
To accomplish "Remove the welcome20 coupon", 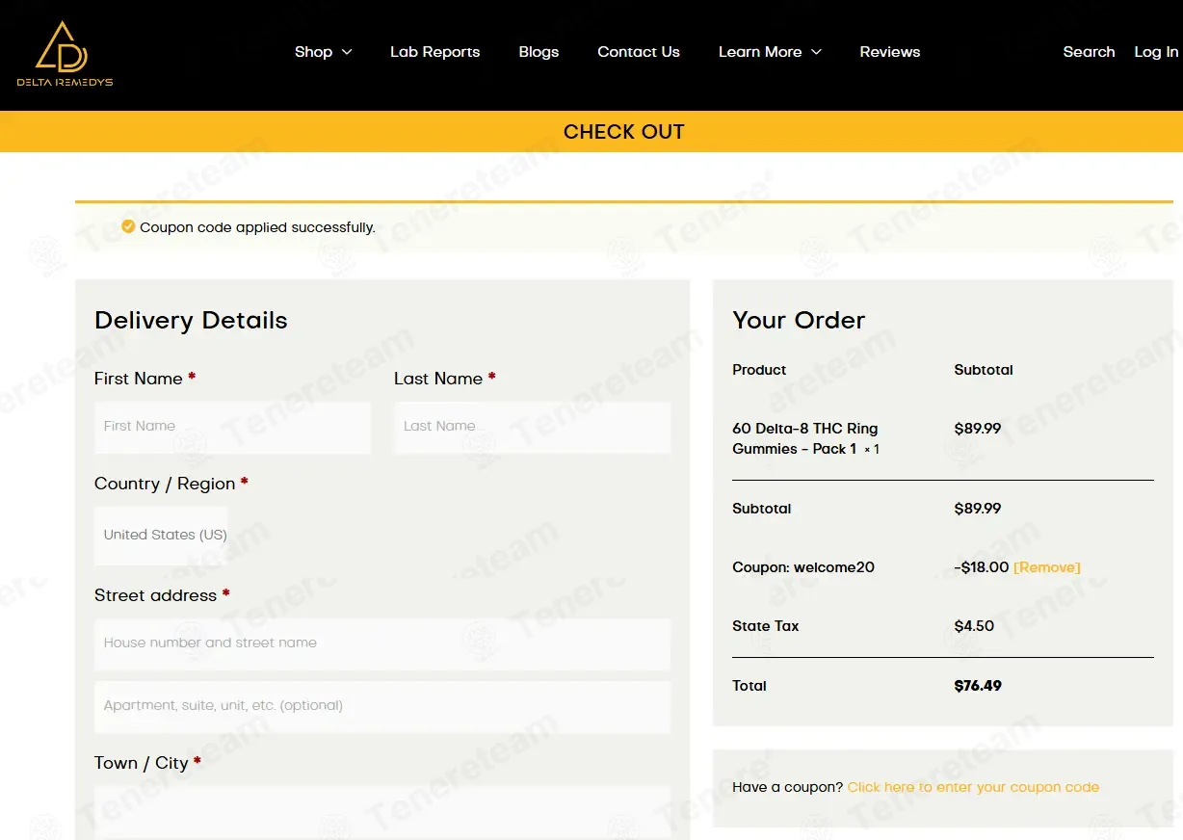I will tap(1047, 567).
